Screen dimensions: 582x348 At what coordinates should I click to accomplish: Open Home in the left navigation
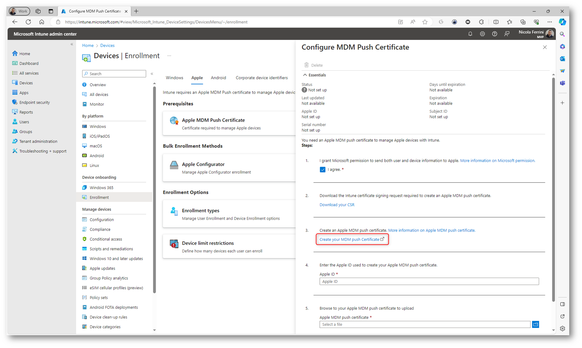(25, 54)
